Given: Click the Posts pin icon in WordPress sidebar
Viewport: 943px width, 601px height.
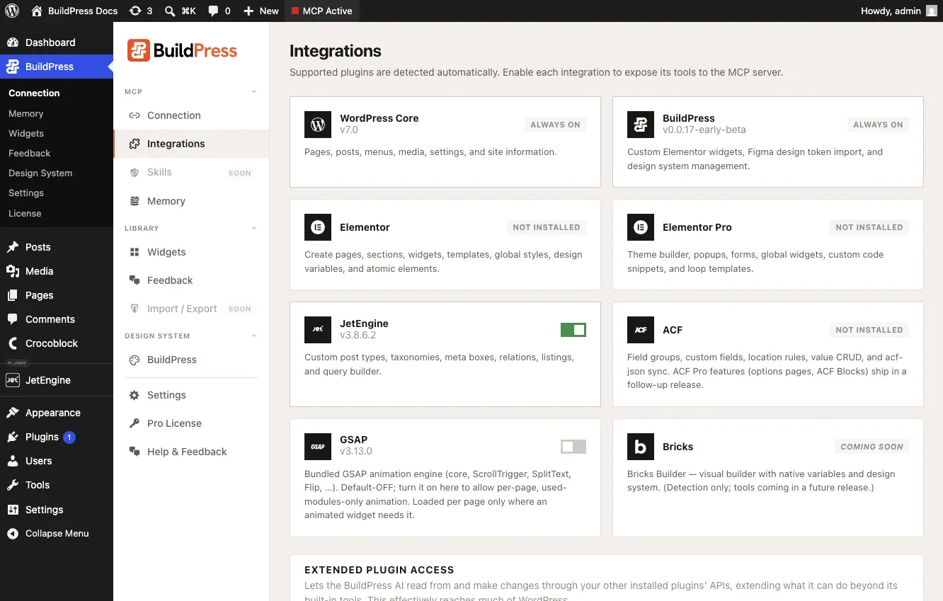Looking at the screenshot, I should click(13, 247).
